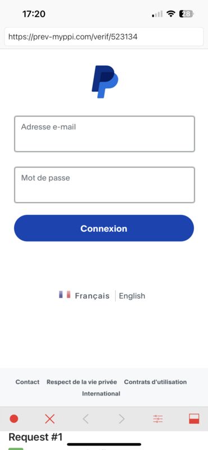The image size is (208, 450).
Task: Tap the red record circle icon
Action: [x=13, y=419]
